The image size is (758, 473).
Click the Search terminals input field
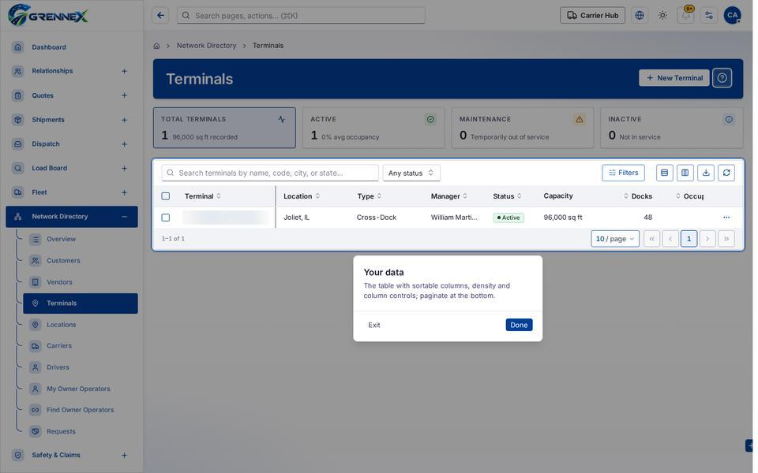(270, 173)
